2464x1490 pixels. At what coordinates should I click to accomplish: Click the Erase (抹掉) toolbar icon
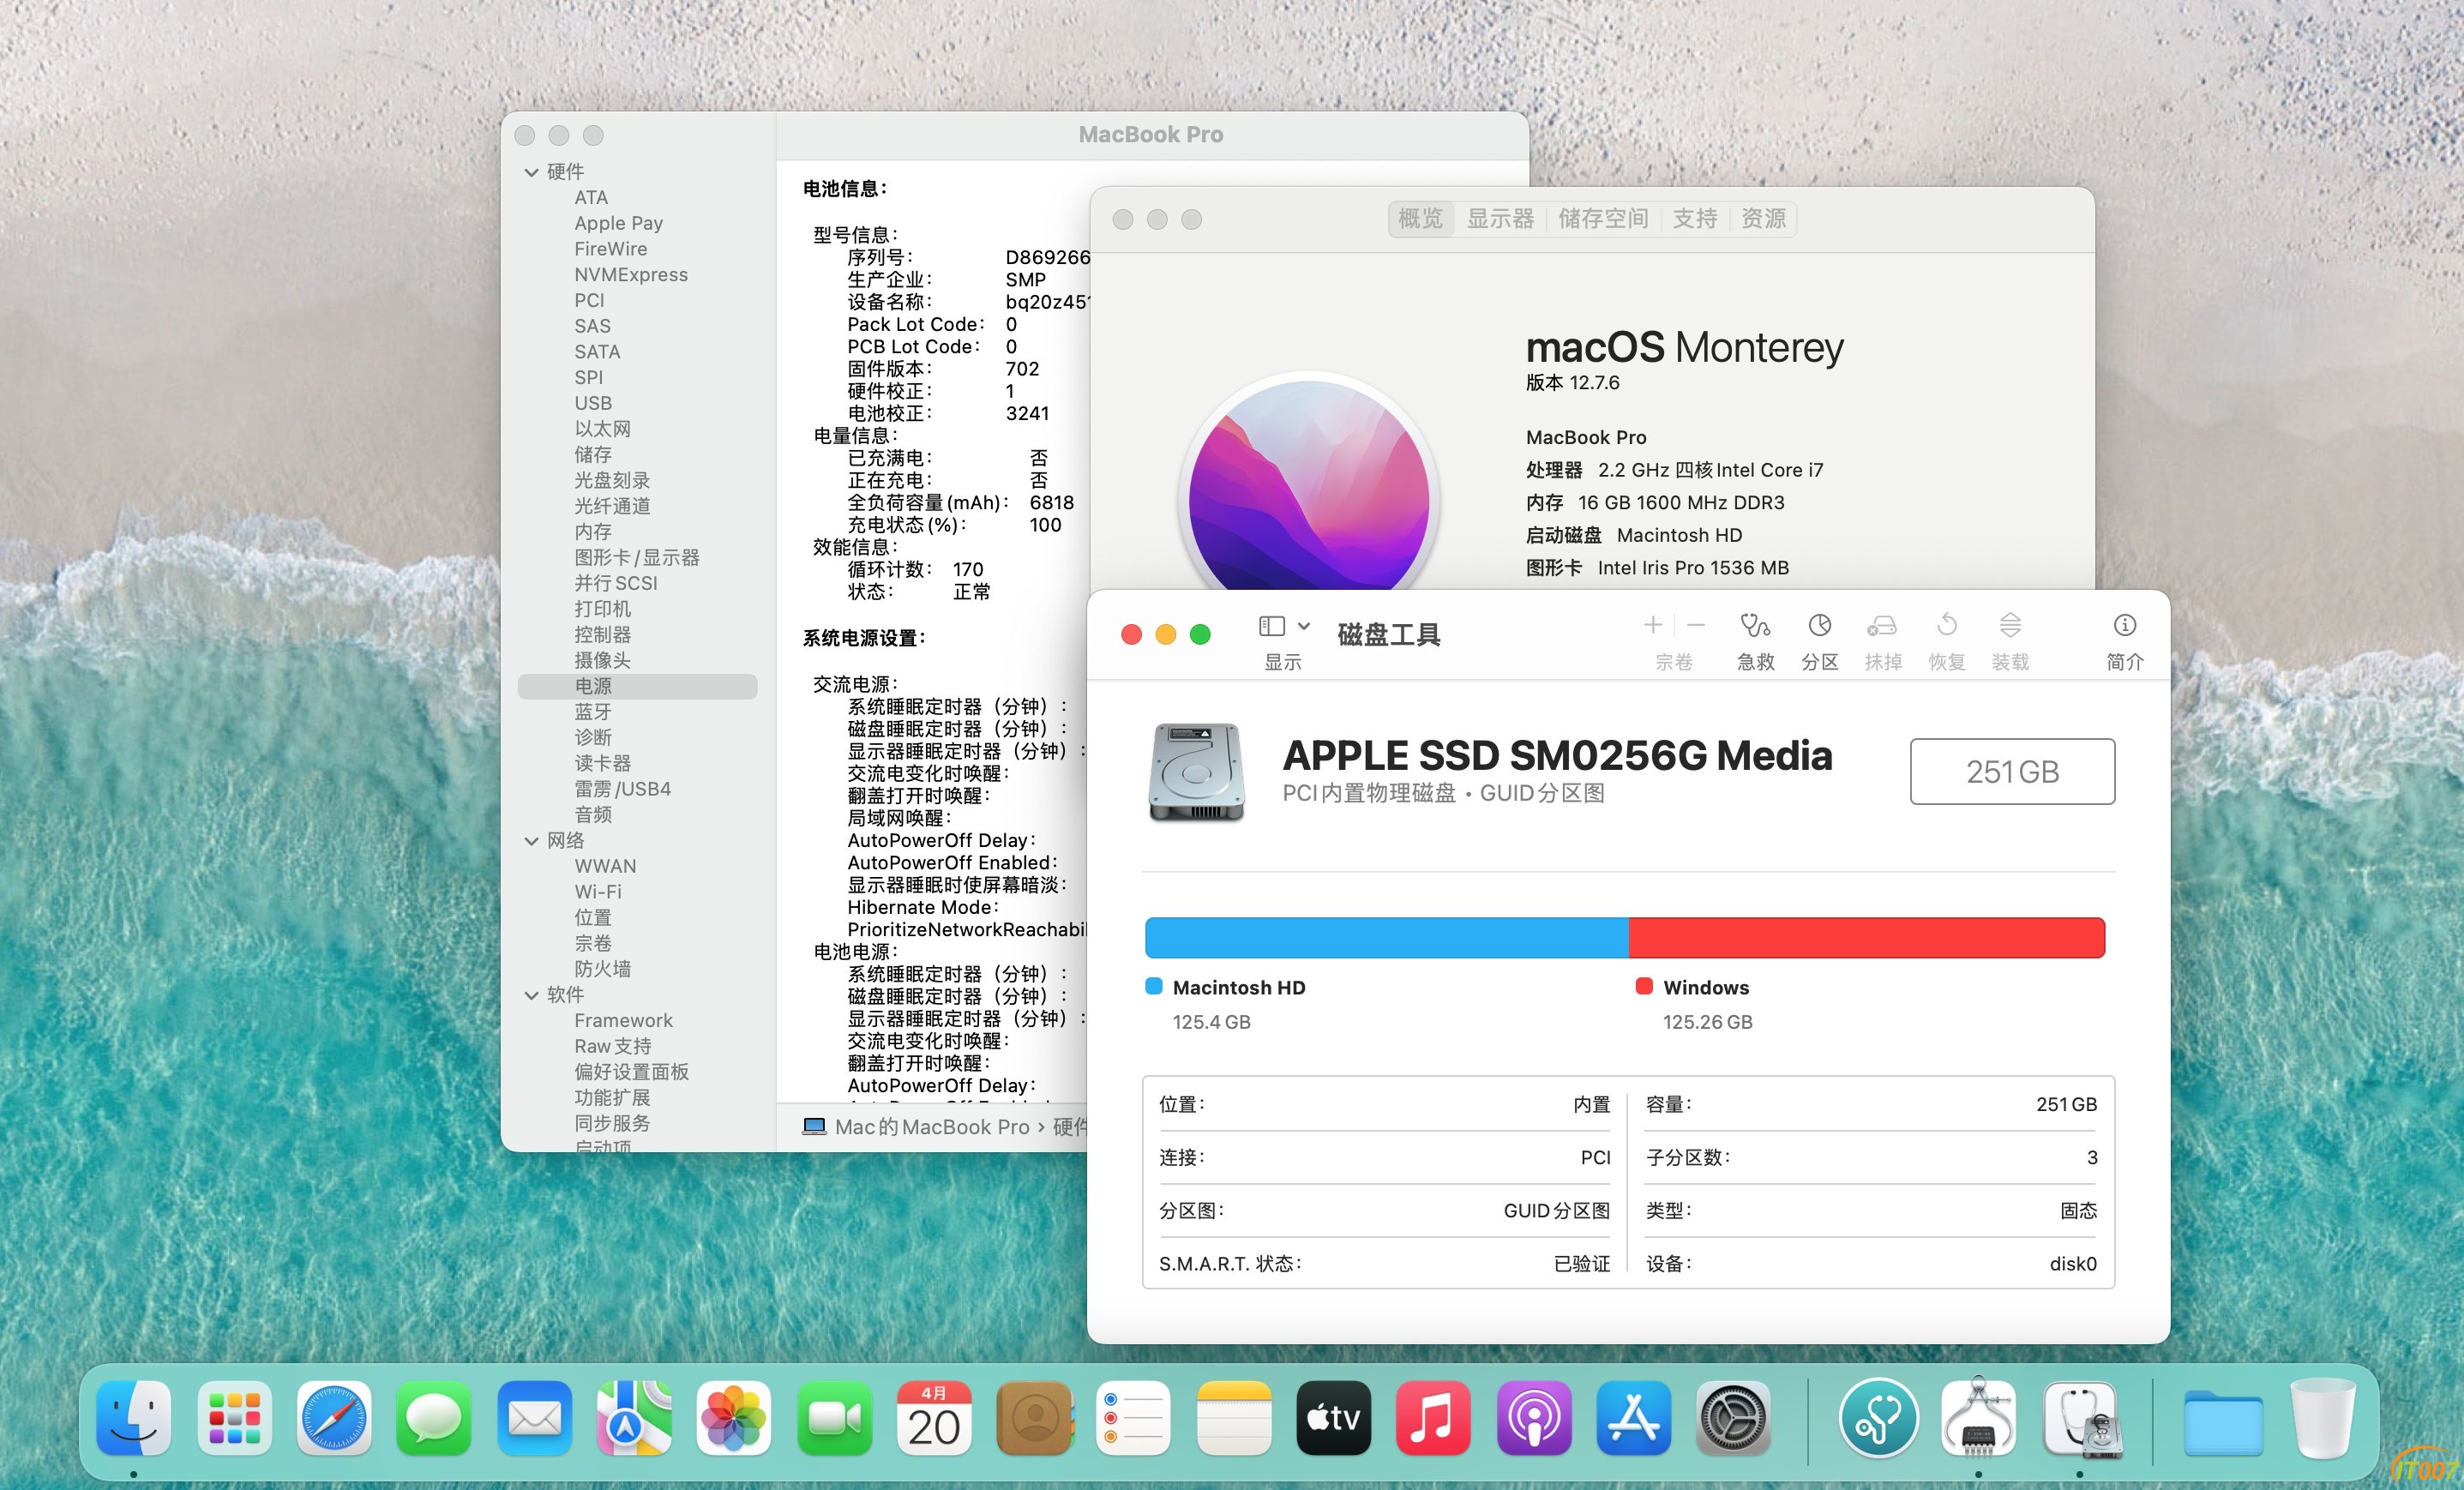1882,626
